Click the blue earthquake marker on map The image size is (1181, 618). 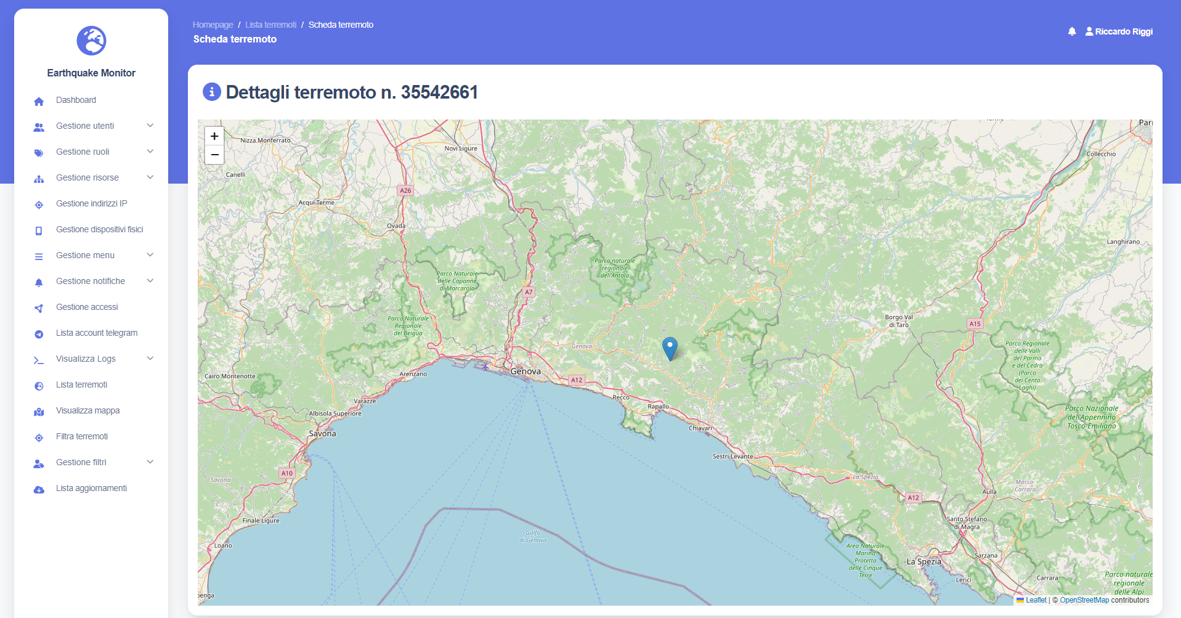(670, 348)
